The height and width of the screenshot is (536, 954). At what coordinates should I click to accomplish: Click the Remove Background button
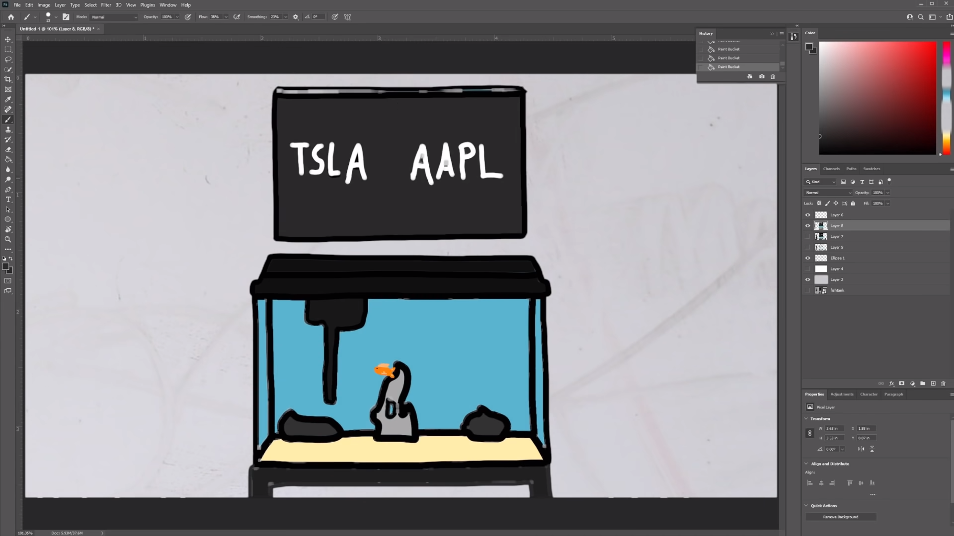click(841, 517)
